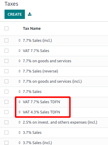This screenshot has height=145, width=108.
Task: Click handle icon for 2.5% on invest. row
Action: (x=19, y=122)
